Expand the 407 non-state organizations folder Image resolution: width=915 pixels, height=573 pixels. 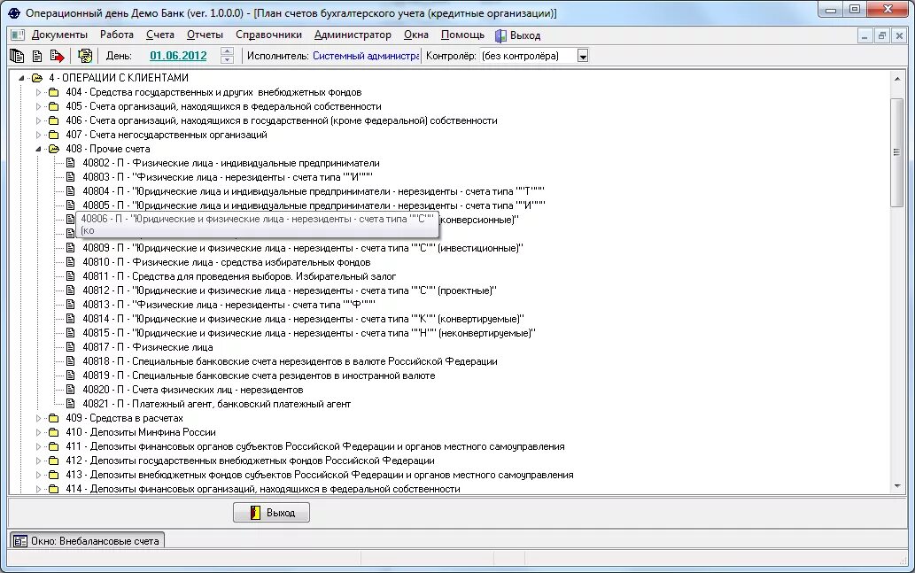point(38,135)
